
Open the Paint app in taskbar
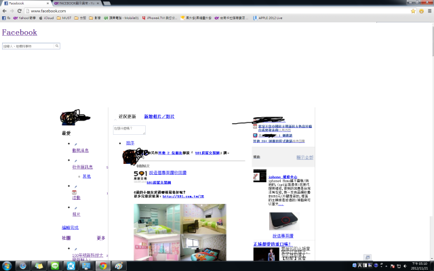coord(119,266)
